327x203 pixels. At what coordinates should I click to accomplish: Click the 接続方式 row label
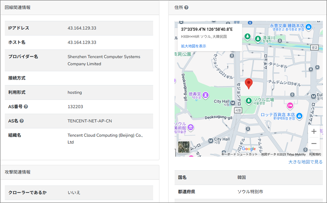coord(17,78)
